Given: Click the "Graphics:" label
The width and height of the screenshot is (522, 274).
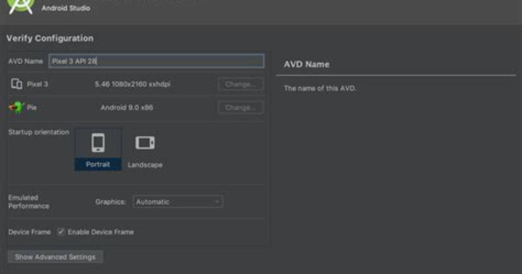Looking at the screenshot, I should click(x=110, y=202).
